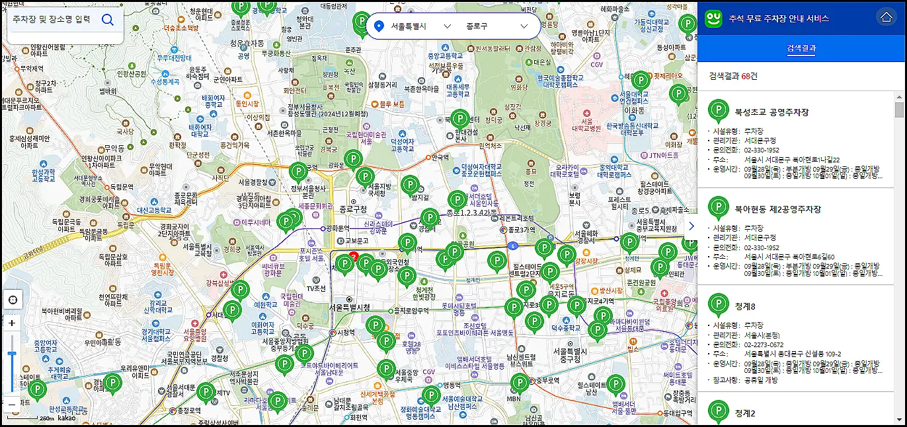Click the zoom level slider handle

(x=11, y=355)
